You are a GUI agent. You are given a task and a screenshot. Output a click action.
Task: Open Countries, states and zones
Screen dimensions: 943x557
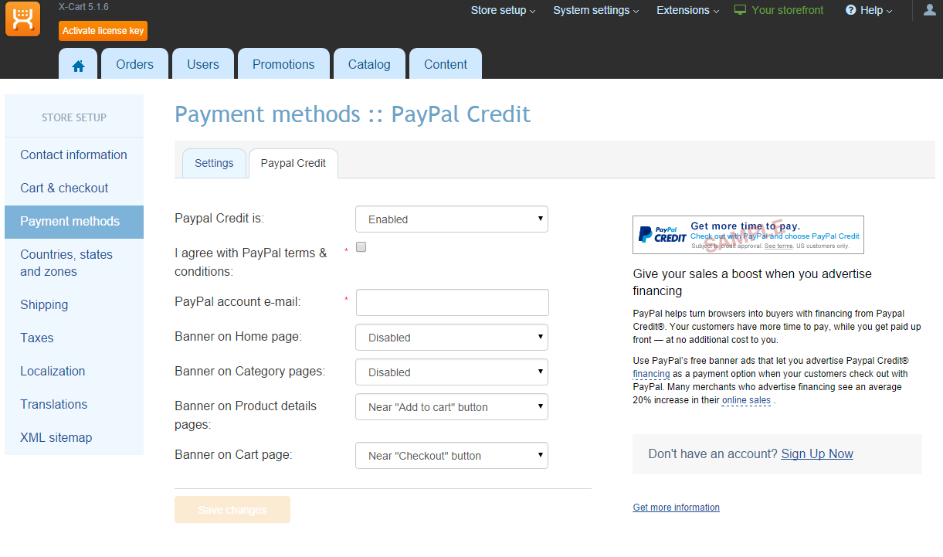coord(74,263)
